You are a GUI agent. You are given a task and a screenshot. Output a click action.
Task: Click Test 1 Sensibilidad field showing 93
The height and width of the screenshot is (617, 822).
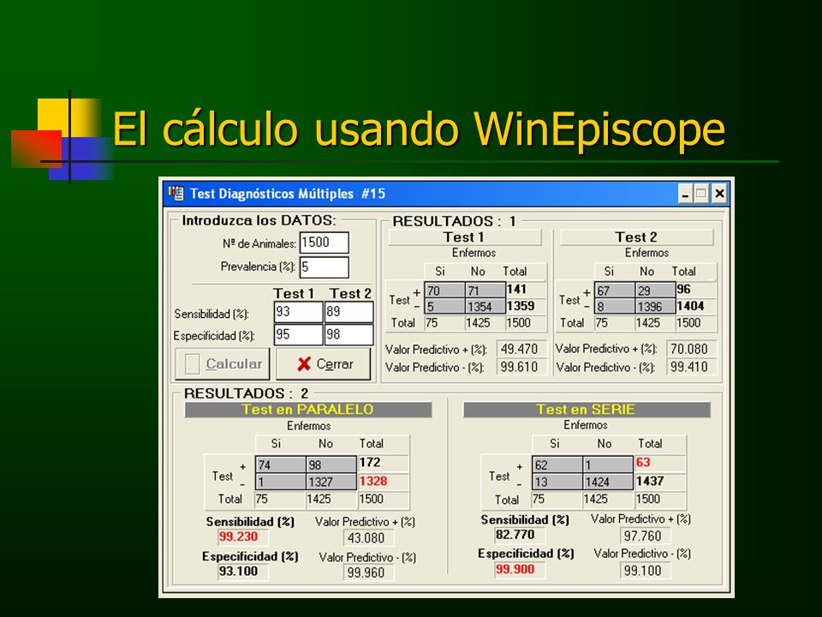pyautogui.click(x=298, y=312)
